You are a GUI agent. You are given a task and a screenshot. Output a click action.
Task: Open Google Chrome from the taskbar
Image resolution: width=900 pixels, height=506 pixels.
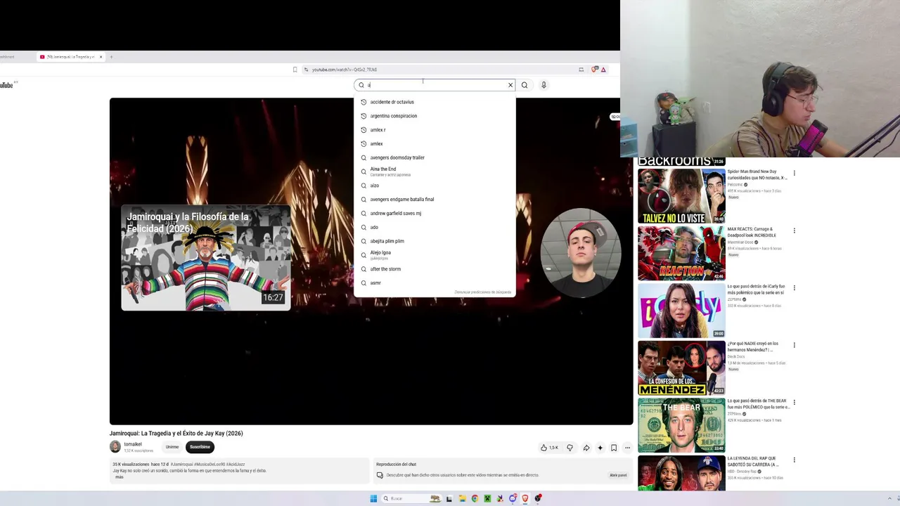coord(475,499)
